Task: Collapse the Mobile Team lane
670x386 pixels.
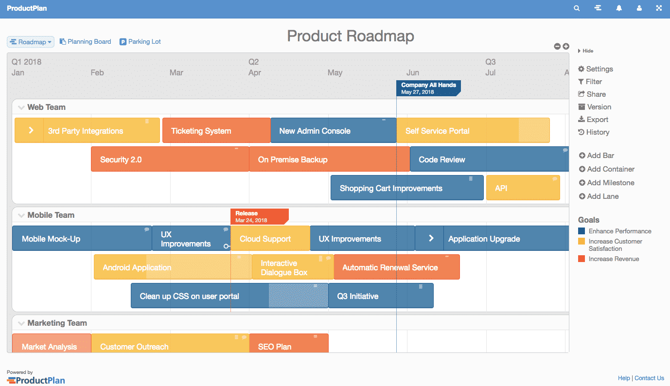Action: [x=20, y=215]
